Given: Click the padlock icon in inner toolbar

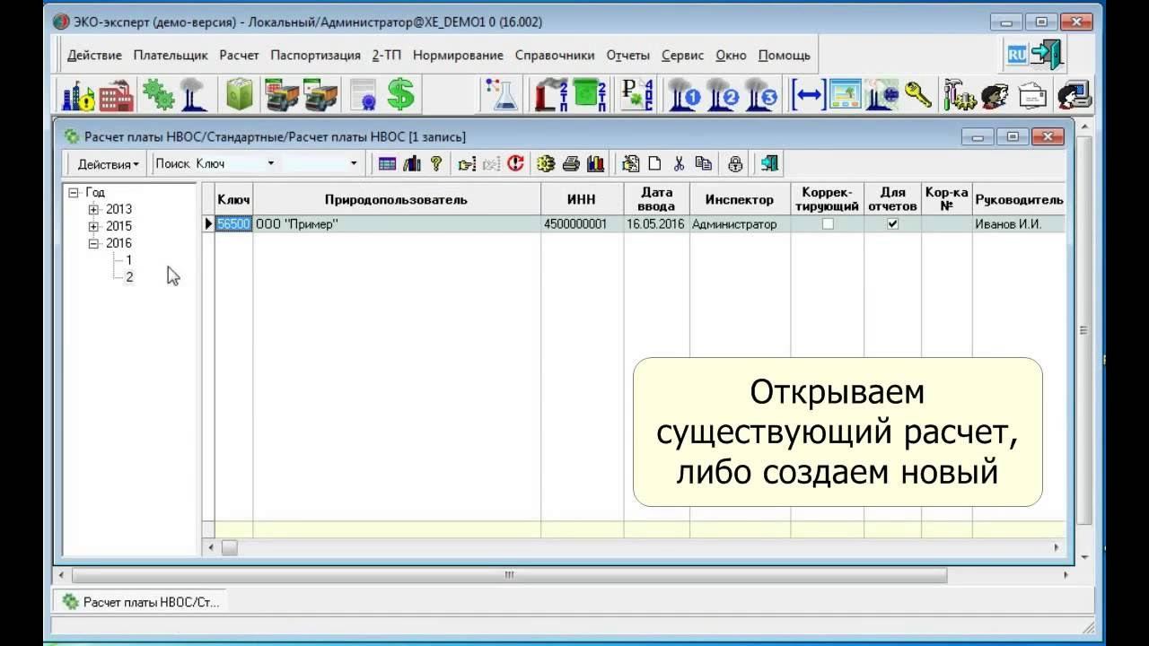Looking at the screenshot, I should [x=735, y=163].
